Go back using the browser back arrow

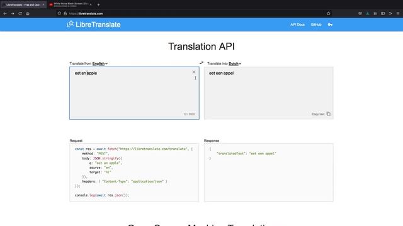click(5, 14)
